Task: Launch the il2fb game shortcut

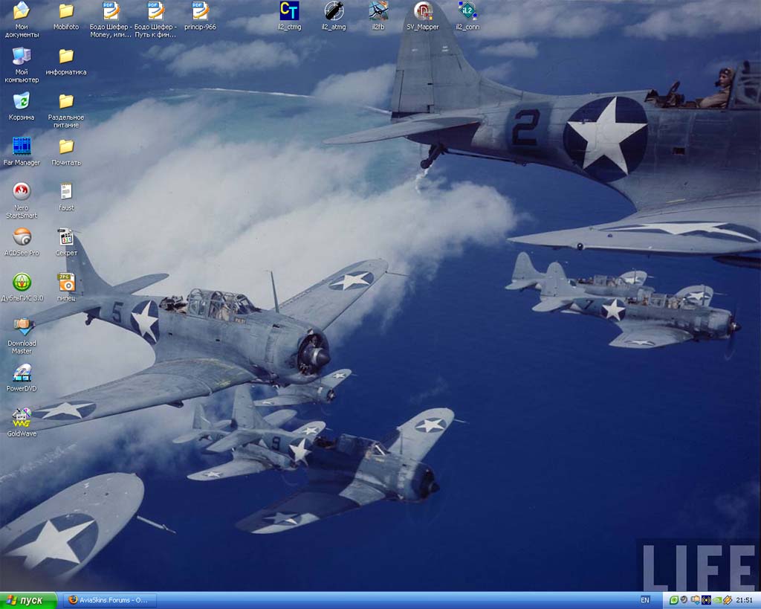Action: (378, 11)
